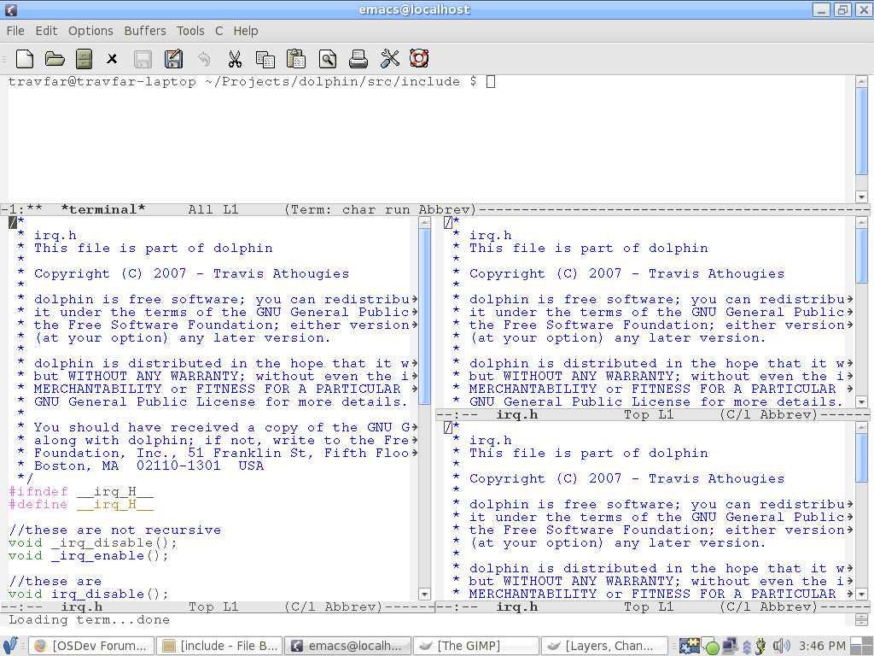Click the toolbar drag handle grip
Viewport: 874px width, 656px height.
point(3,59)
